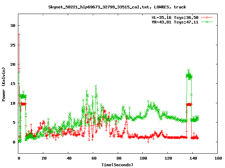The height and width of the screenshot is (168, 225).
Task: Click the green spike peak near 62 seconds
Action: click(96, 86)
